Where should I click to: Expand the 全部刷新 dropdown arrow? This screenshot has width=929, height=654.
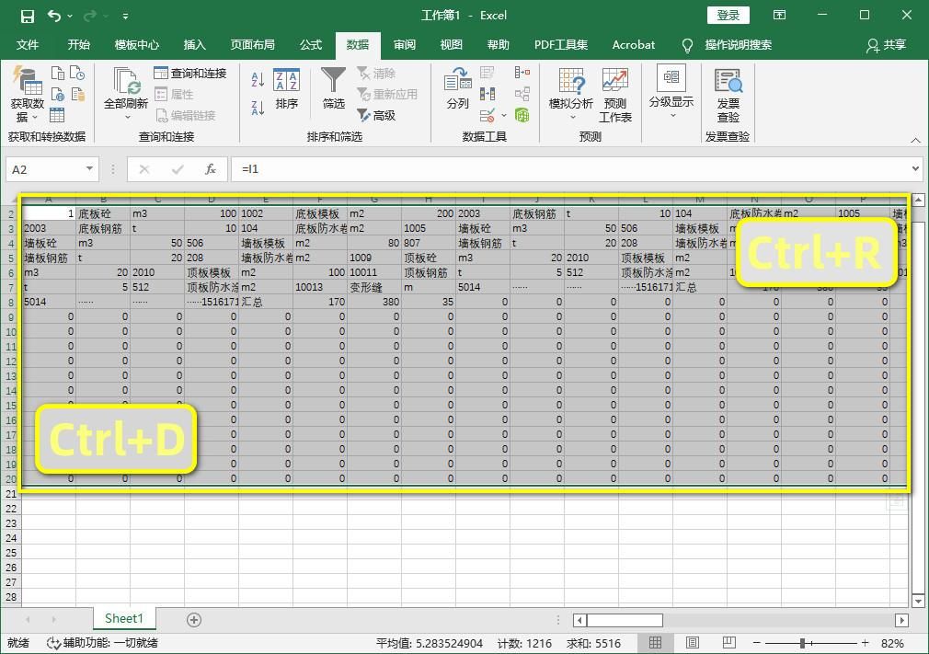(x=127, y=118)
